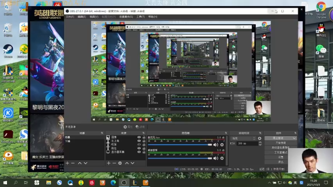
Task: Toggle lock on 图像 source
Action: pos(144,137)
